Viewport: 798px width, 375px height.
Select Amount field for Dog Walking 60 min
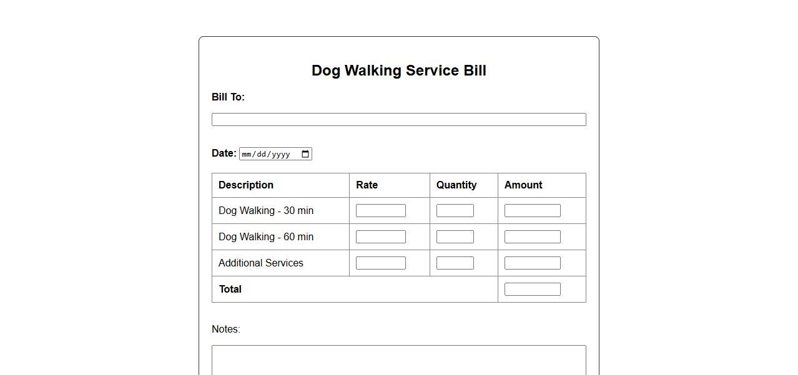click(532, 237)
